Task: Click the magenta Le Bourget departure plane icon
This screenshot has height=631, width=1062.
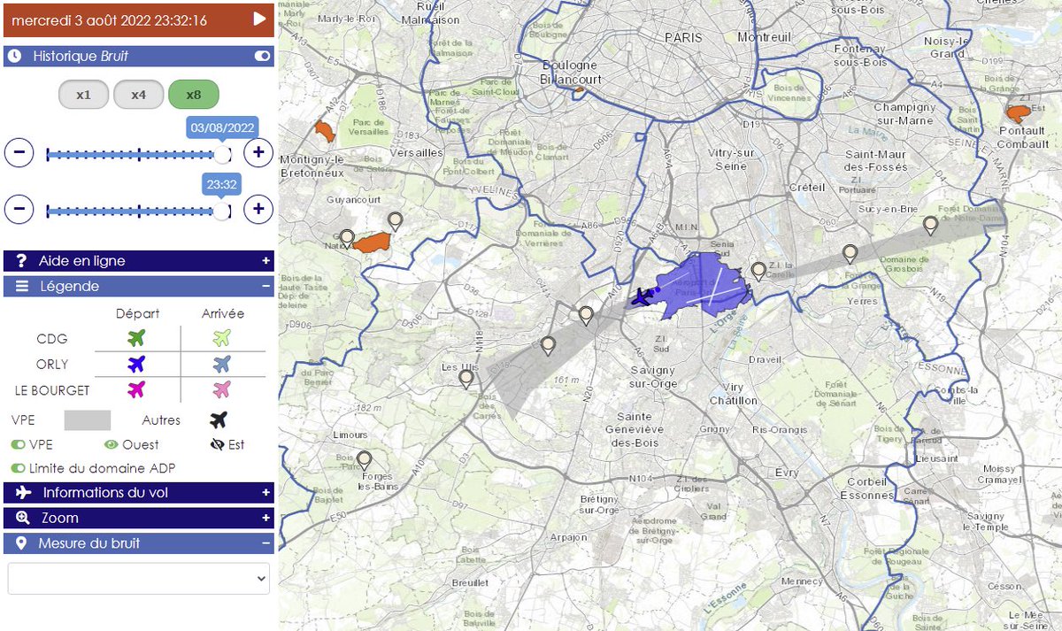Action: (x=136, y=389)
